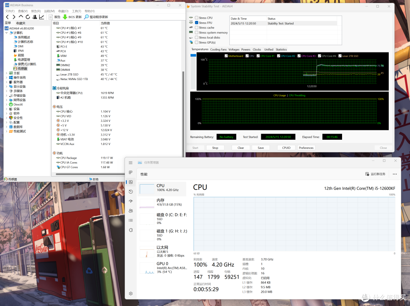
Task: Select the 内存 performance thumbnail in Task Manager
Action: coord(162,202)
